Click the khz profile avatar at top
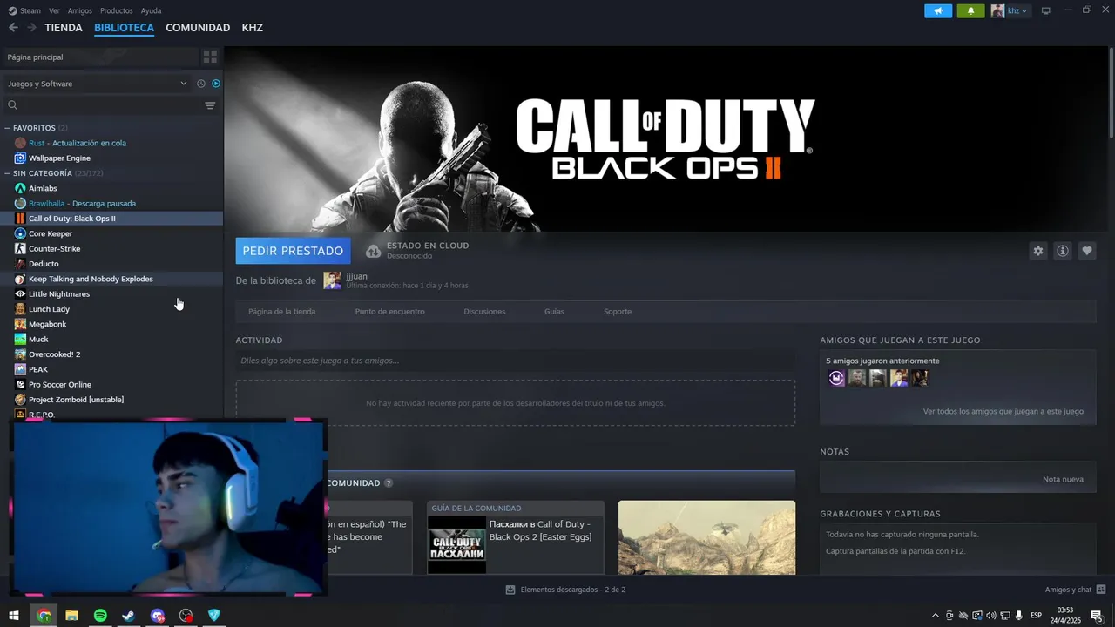 click(x=997, y=10)
